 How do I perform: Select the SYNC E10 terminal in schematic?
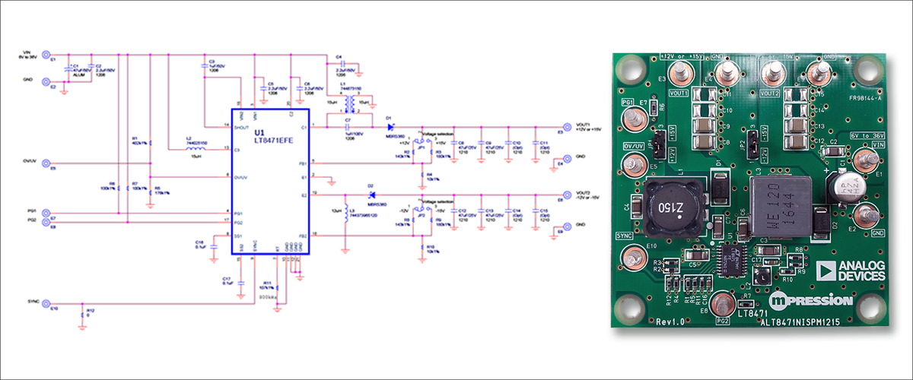click(x=46, y=303)
